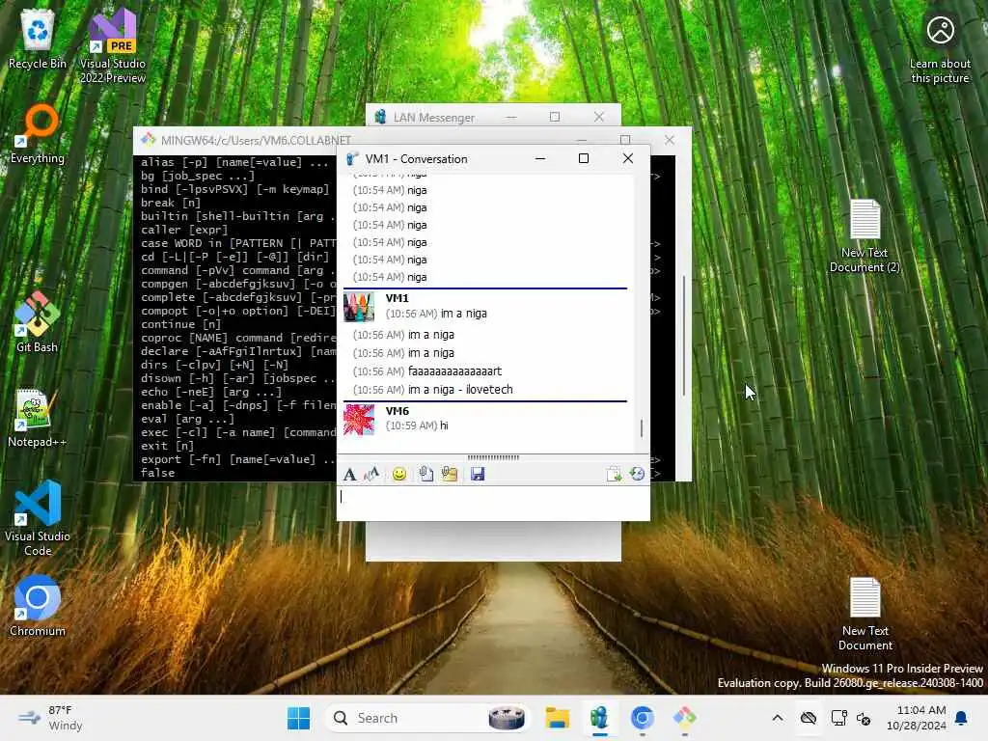988x741 pixels.
Task: Open File Explorer from the taskbar
Action: coord(557,718)
